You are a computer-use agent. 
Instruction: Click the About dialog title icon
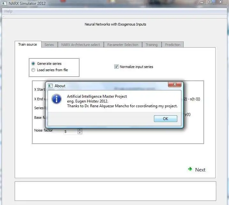tap(50, 86)
